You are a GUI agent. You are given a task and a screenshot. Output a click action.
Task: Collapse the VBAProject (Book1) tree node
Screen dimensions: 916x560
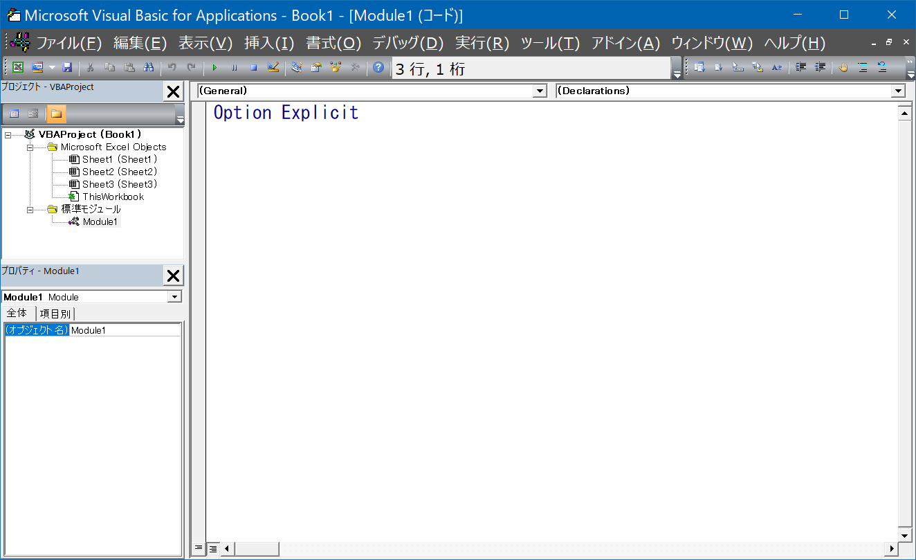pos(7,134)
